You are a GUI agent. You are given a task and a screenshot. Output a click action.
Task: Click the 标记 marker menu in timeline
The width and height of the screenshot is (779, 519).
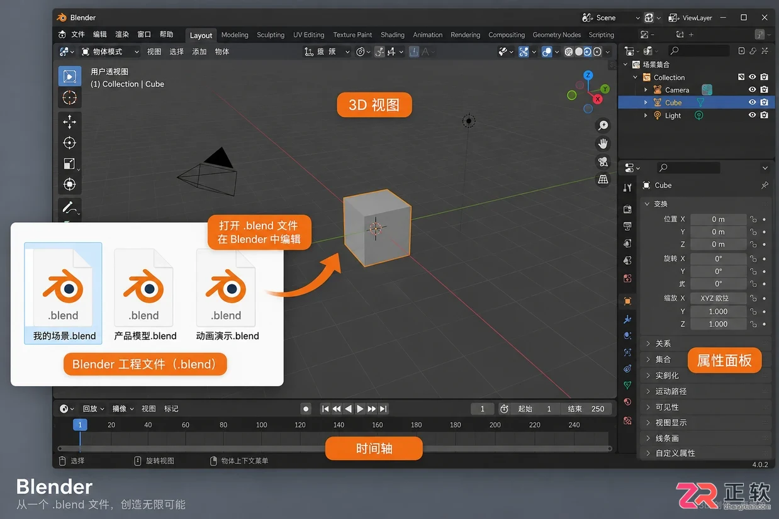tap(171, 409)
